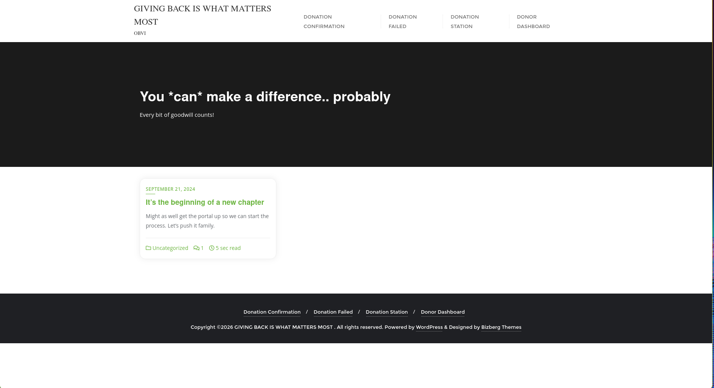Click the post card excerpt text
This screenshot has height=388, width=714.
click(207, 221)
